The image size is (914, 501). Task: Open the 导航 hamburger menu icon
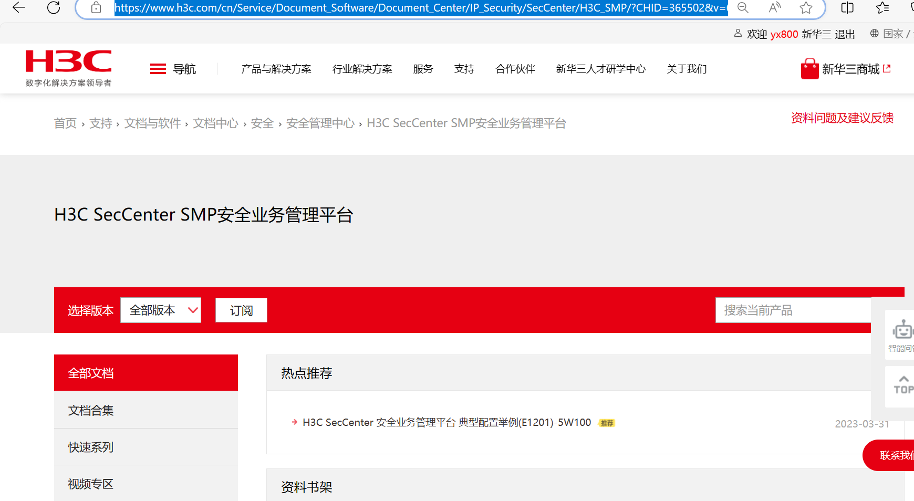pos(158,69)
